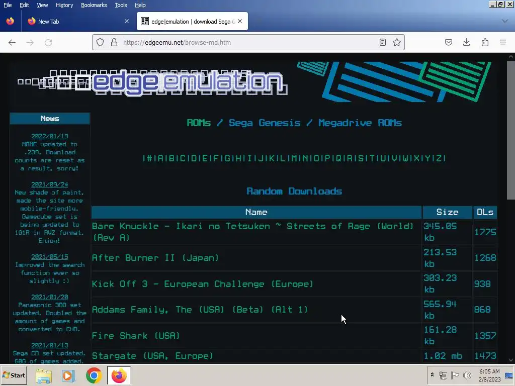
Task: Open the 2022/01/19 news entry
Action: 50,136
